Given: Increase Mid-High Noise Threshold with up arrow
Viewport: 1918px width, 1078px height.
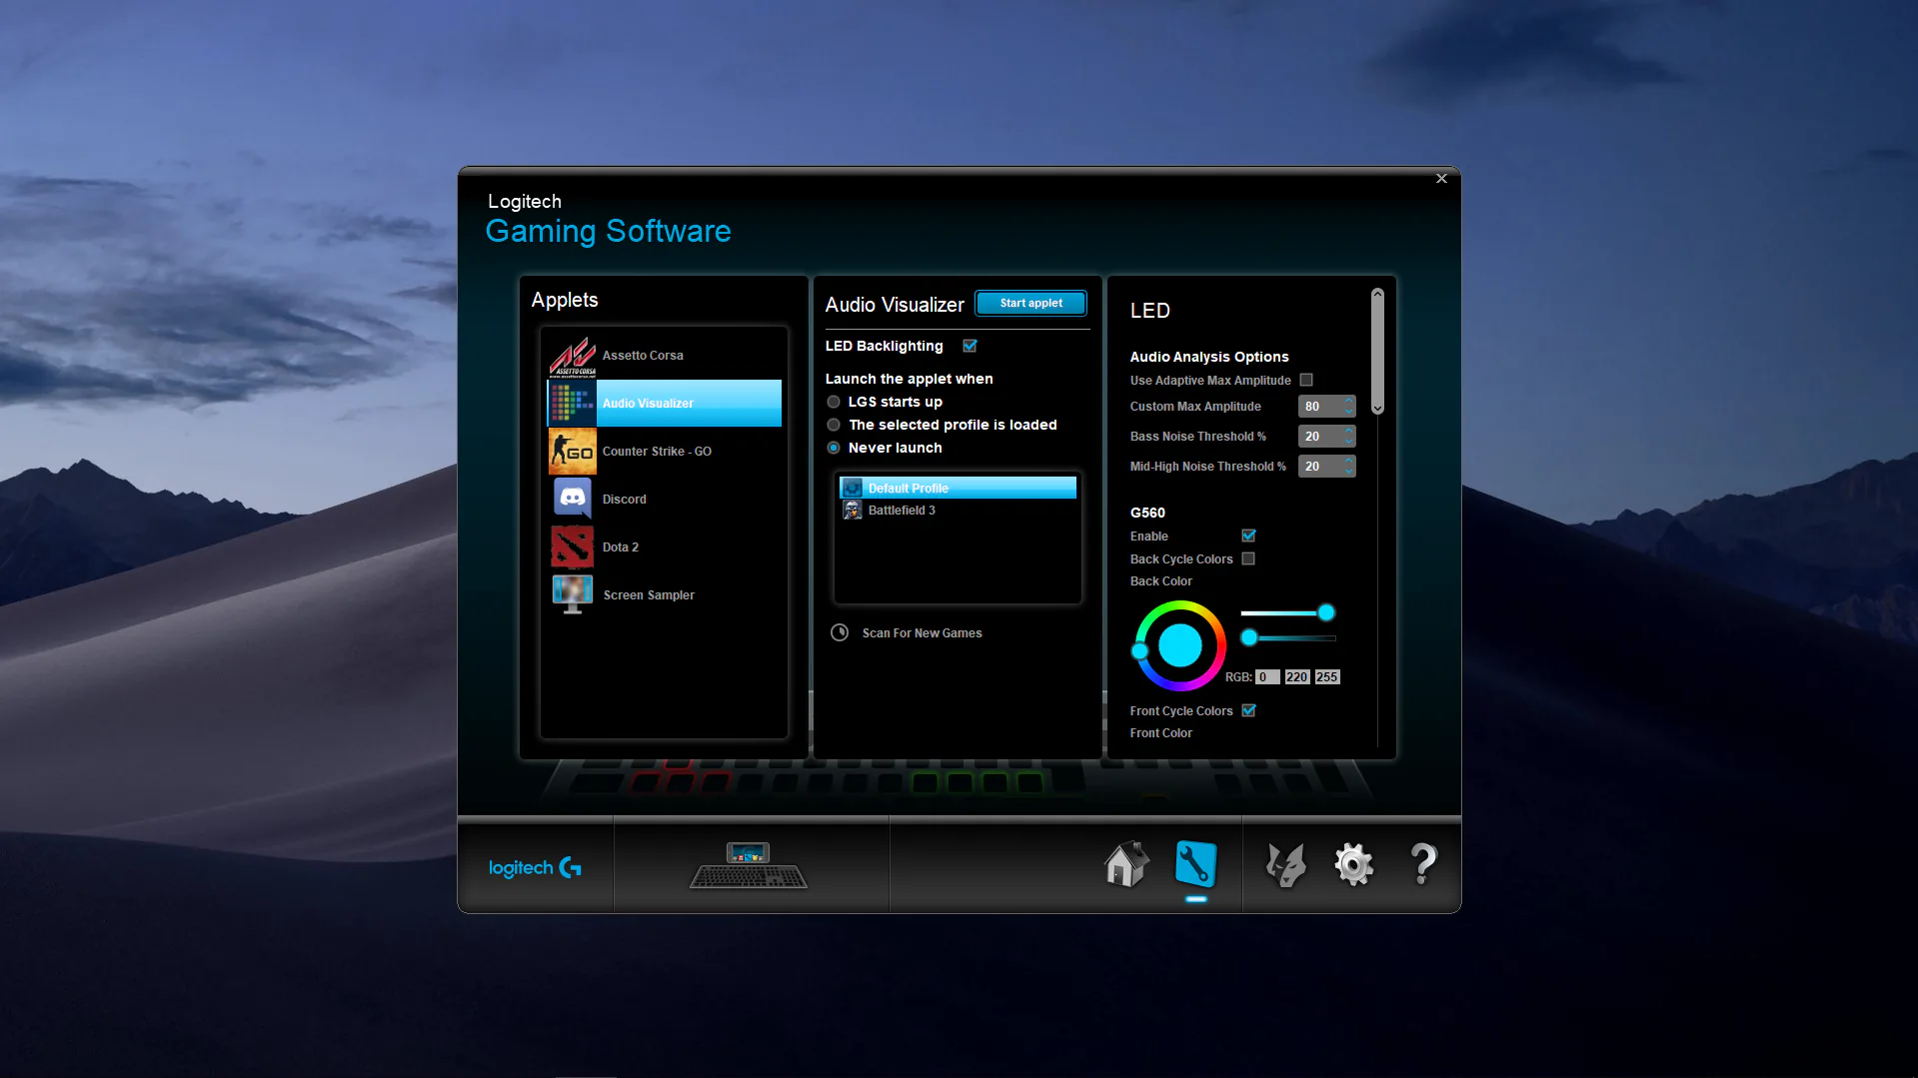Looking at the screenshot, I should click(1348, 461).
